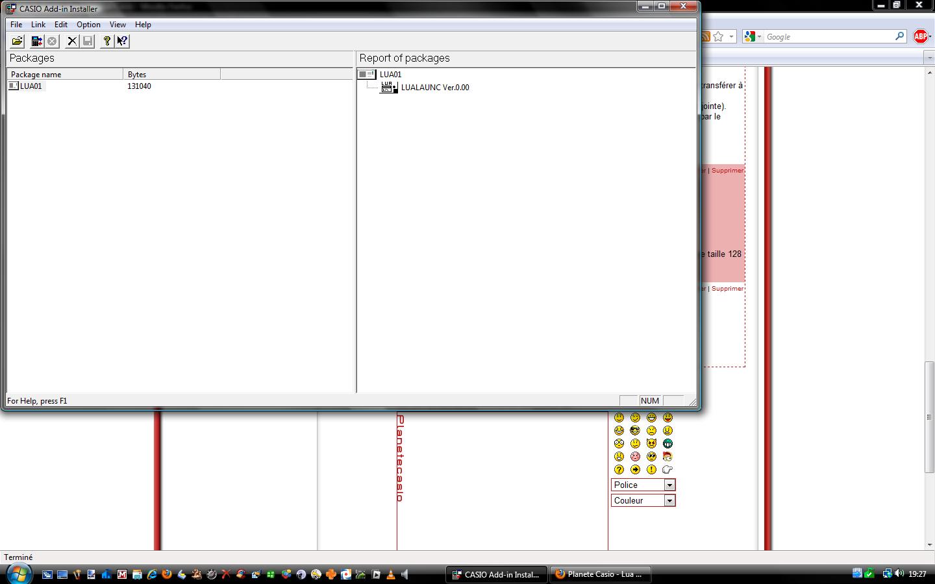Click the 131040 bytes value
Viewport: 935px width, 584px height.
point(139,86)
